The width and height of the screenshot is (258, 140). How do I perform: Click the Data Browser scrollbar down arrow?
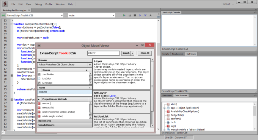click(255, 129)
